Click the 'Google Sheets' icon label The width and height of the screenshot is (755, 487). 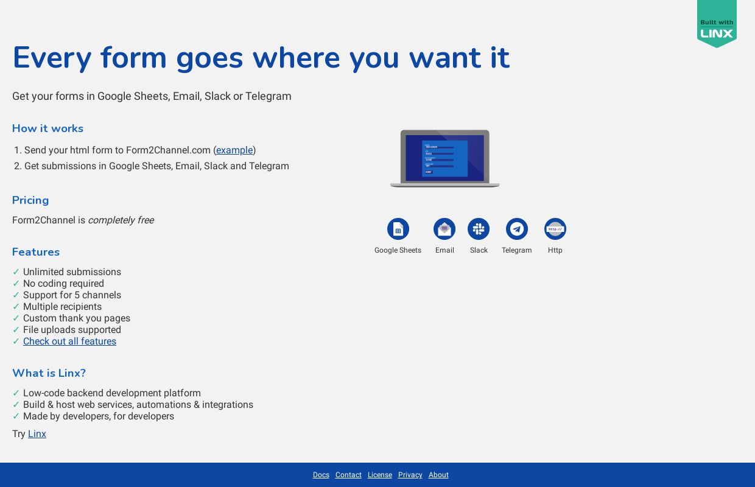(398, 250)
